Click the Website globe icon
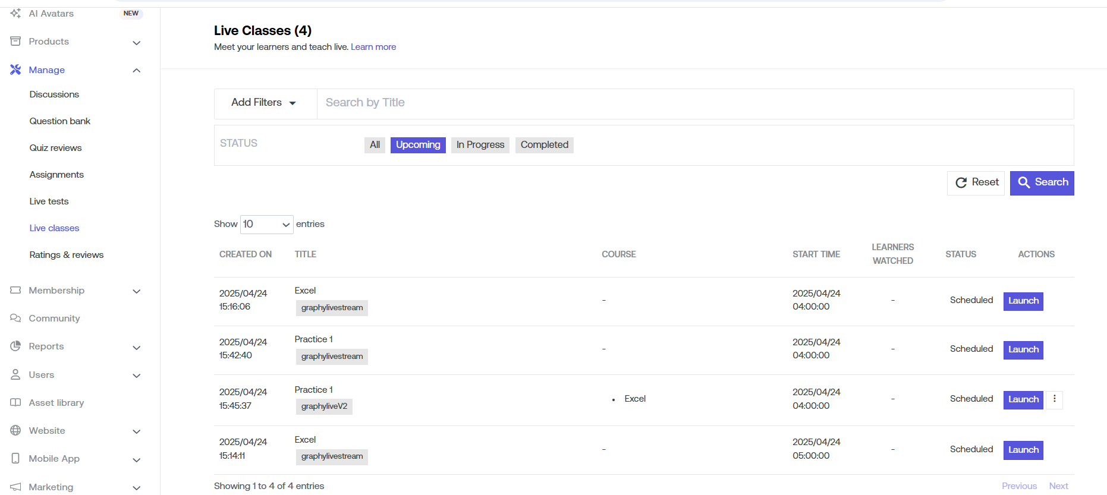Screen dimensions: 1107x495 (15, 430)
